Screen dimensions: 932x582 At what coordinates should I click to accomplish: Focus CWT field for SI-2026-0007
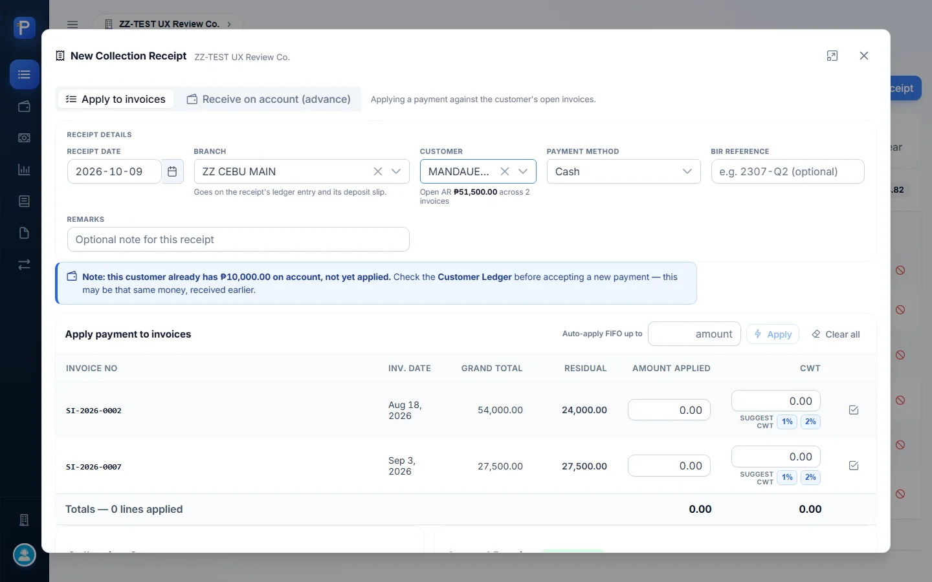(x=775, y=457)
